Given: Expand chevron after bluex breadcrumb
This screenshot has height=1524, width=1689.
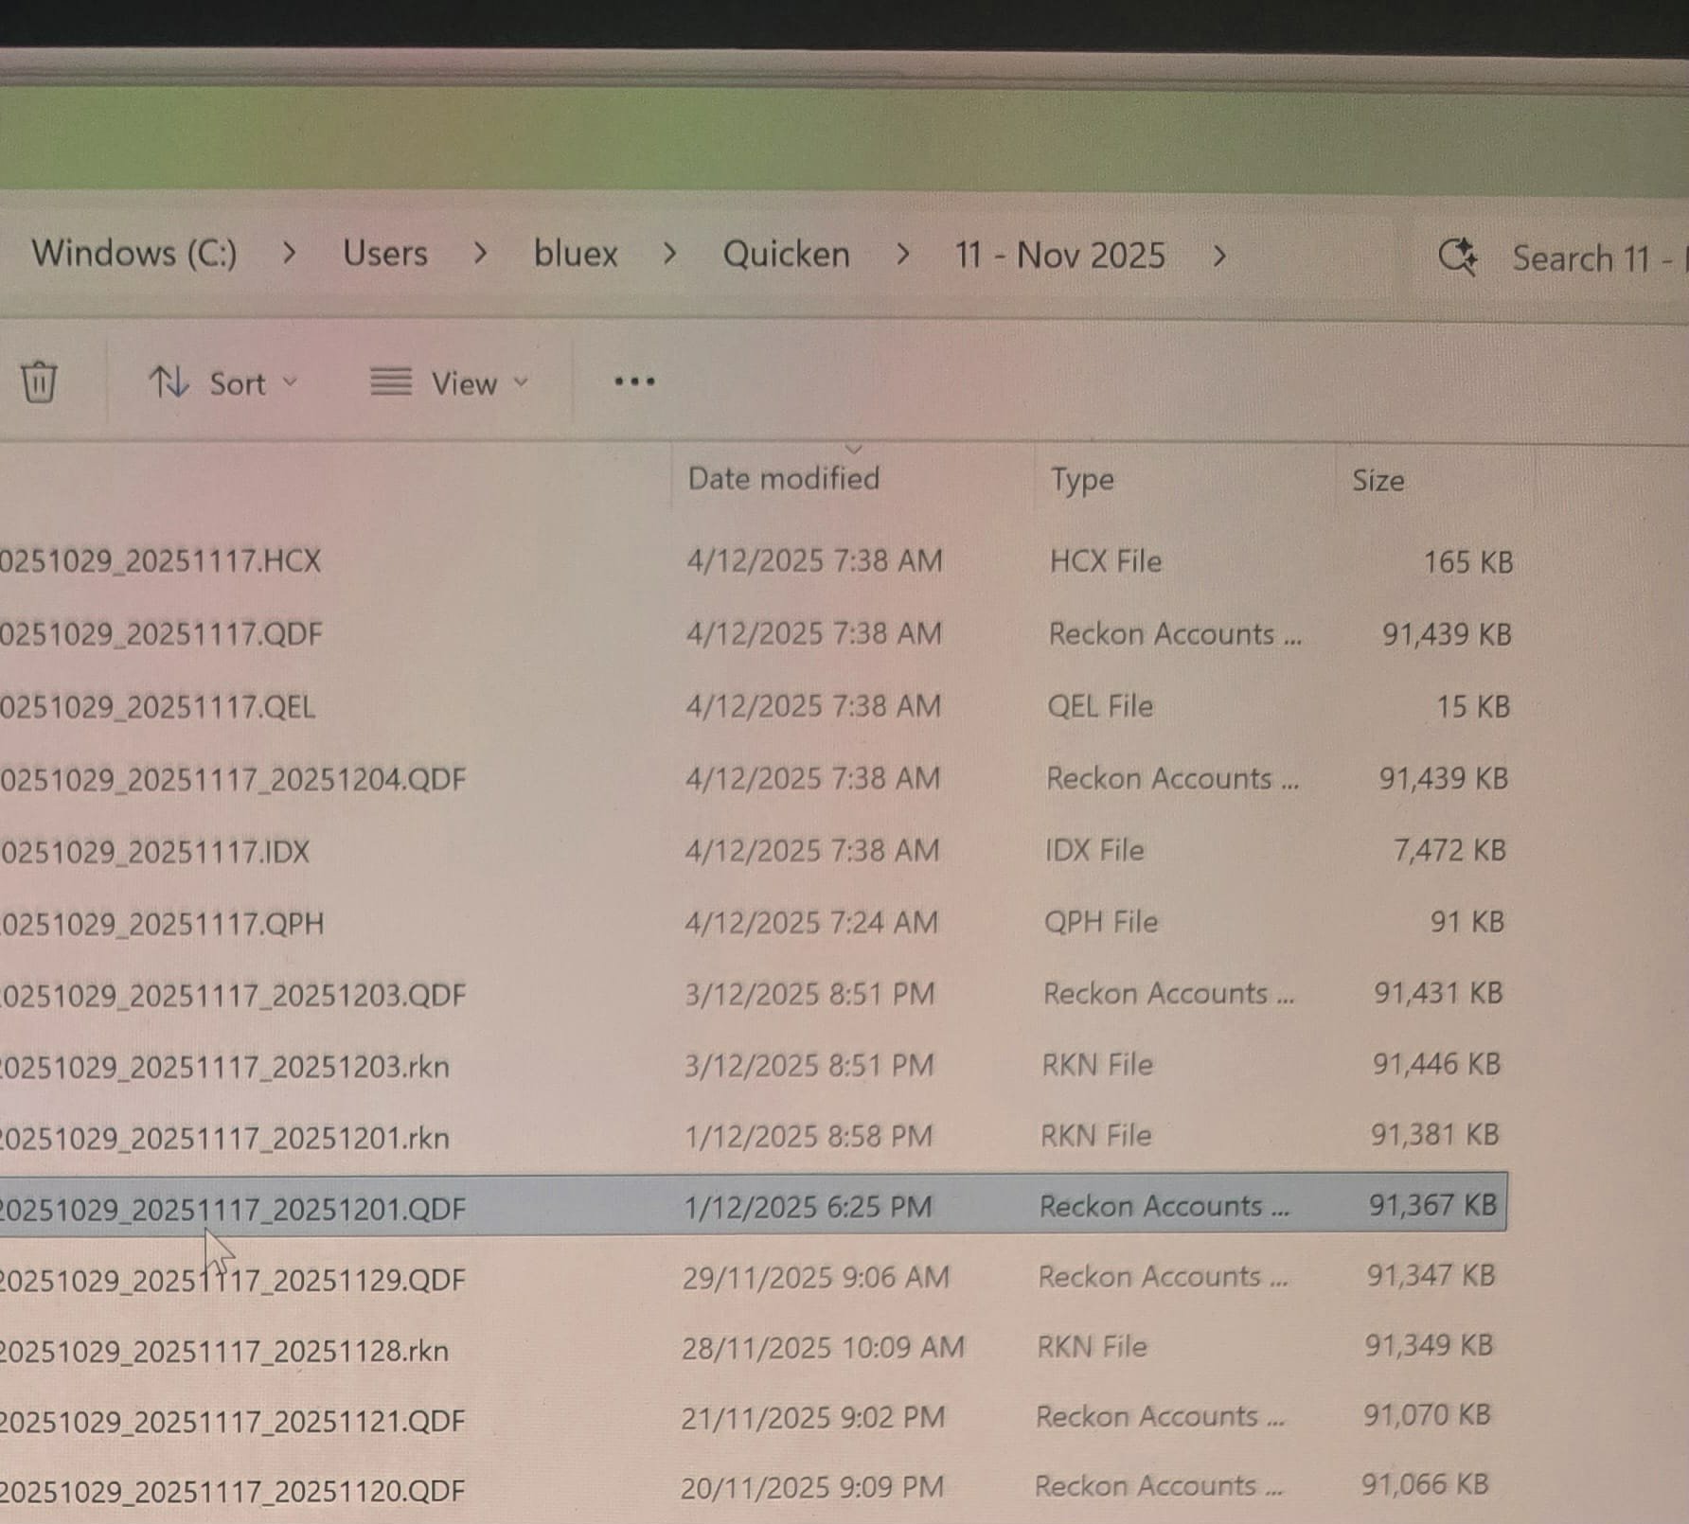Looking at the screenshot, I should pos(670,254).
